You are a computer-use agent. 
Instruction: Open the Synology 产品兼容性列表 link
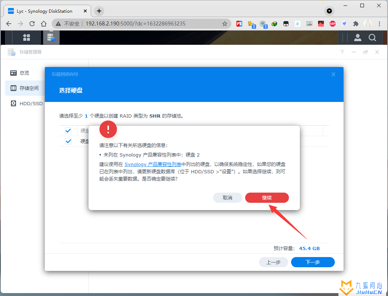pyautogui.click(x=153, y=165)
